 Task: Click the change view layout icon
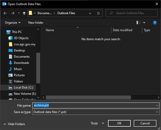(x=139, y=23)
